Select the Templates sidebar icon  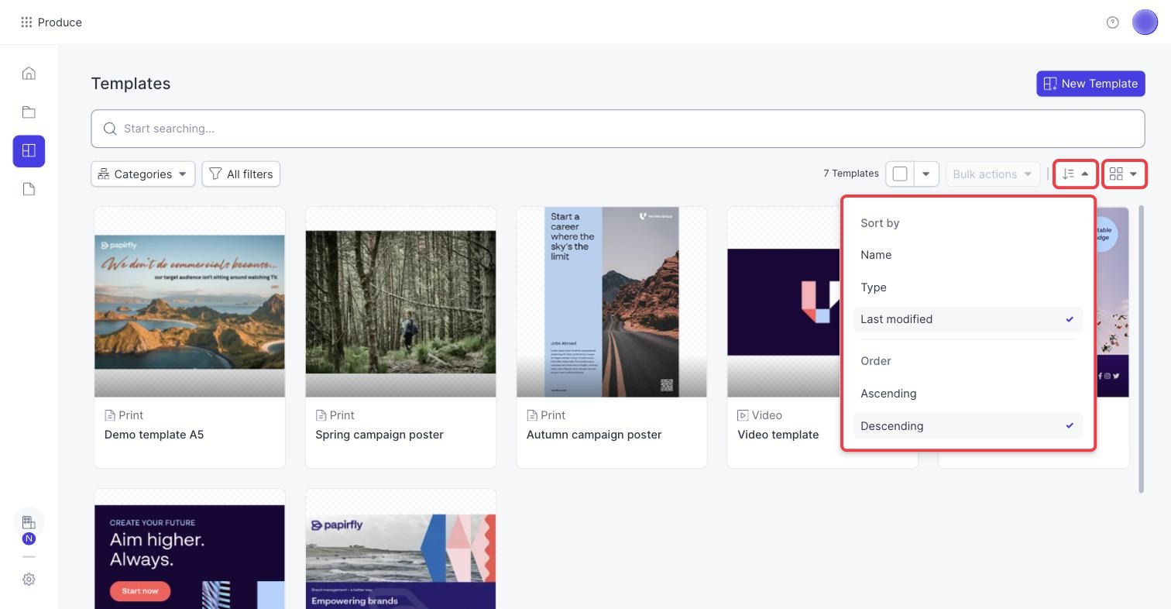pyautogui.click(x=29, y=151)
